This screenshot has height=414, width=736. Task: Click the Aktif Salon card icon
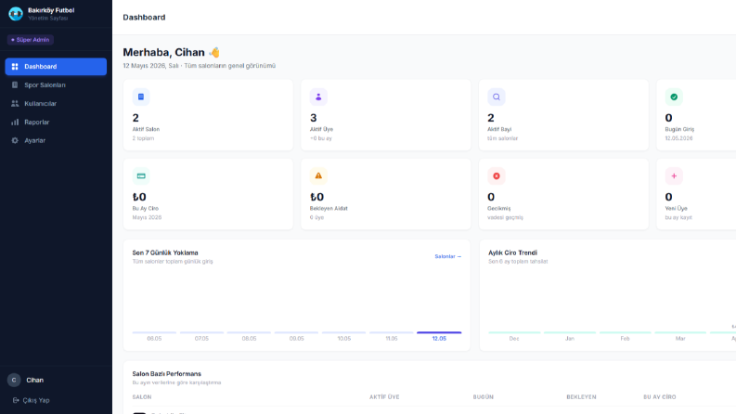click(141, 97)
